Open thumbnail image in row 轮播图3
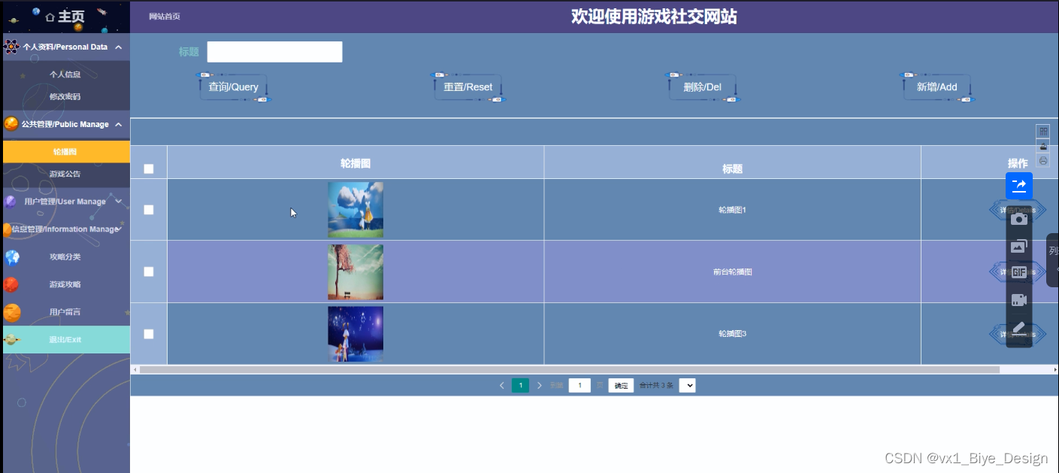The width and height of the screenshot is (1059, 473). coord(356,334)
